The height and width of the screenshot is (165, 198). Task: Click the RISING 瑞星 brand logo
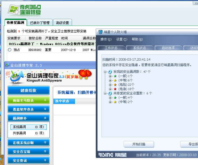pos(112,155)
